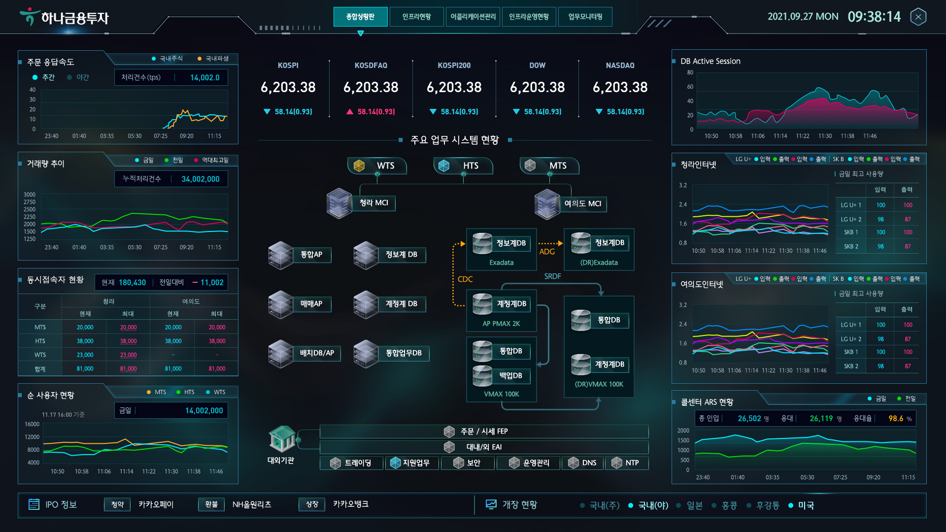Click the 매매AP server icon
946x532 pixels.
(281, 304)
